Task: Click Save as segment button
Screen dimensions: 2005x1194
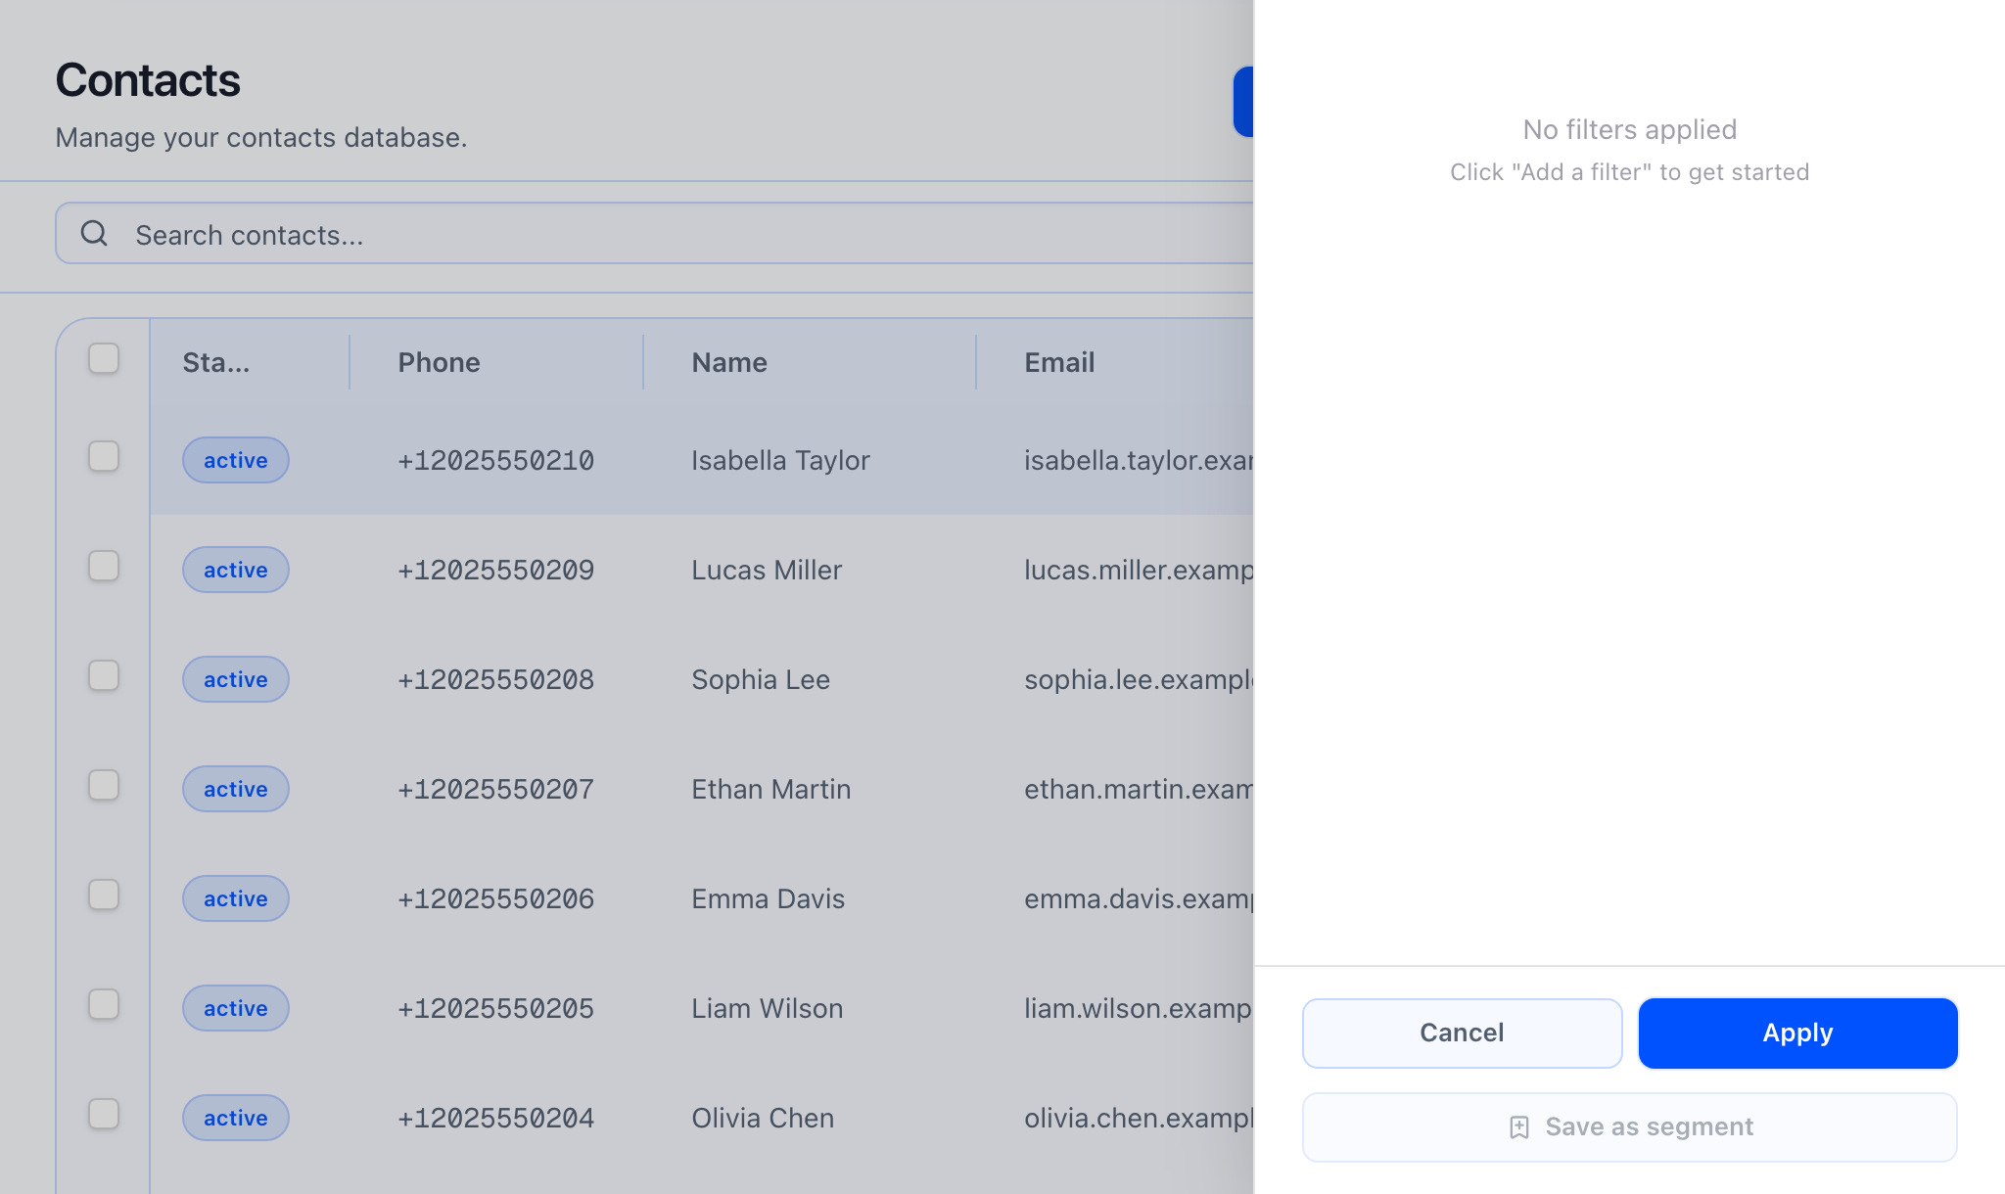Action: point(1630,1127)
